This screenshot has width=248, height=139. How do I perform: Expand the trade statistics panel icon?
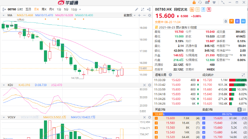(x=243, y=75)
